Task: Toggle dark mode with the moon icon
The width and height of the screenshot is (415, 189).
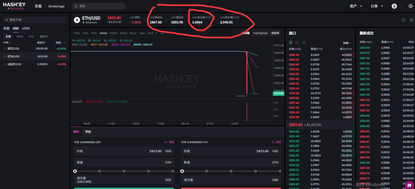Action: [x=411, y=20]
